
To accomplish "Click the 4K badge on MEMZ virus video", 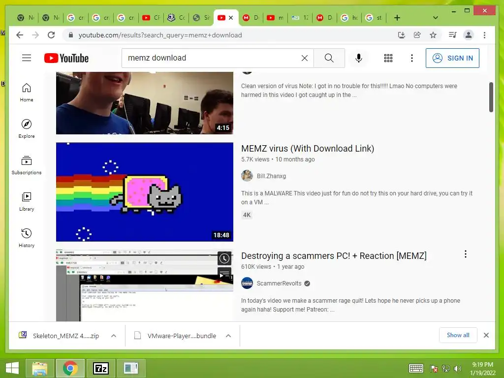I will (247, 215).
